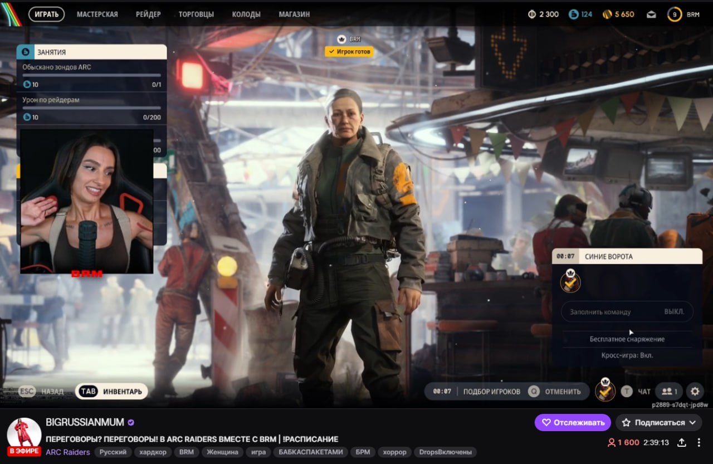This screenshot has width=713, height=464.
Task: Open the level 9 profile ring
Action: click(x=675, y=14)
